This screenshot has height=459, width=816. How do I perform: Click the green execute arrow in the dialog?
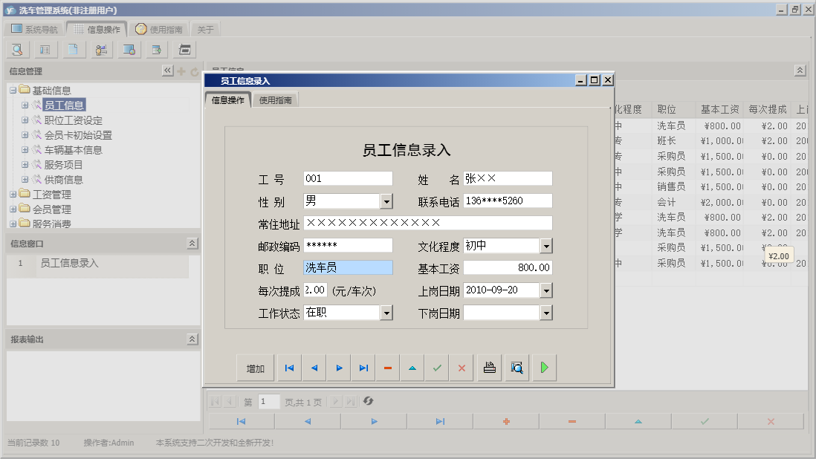pos(543,367)
